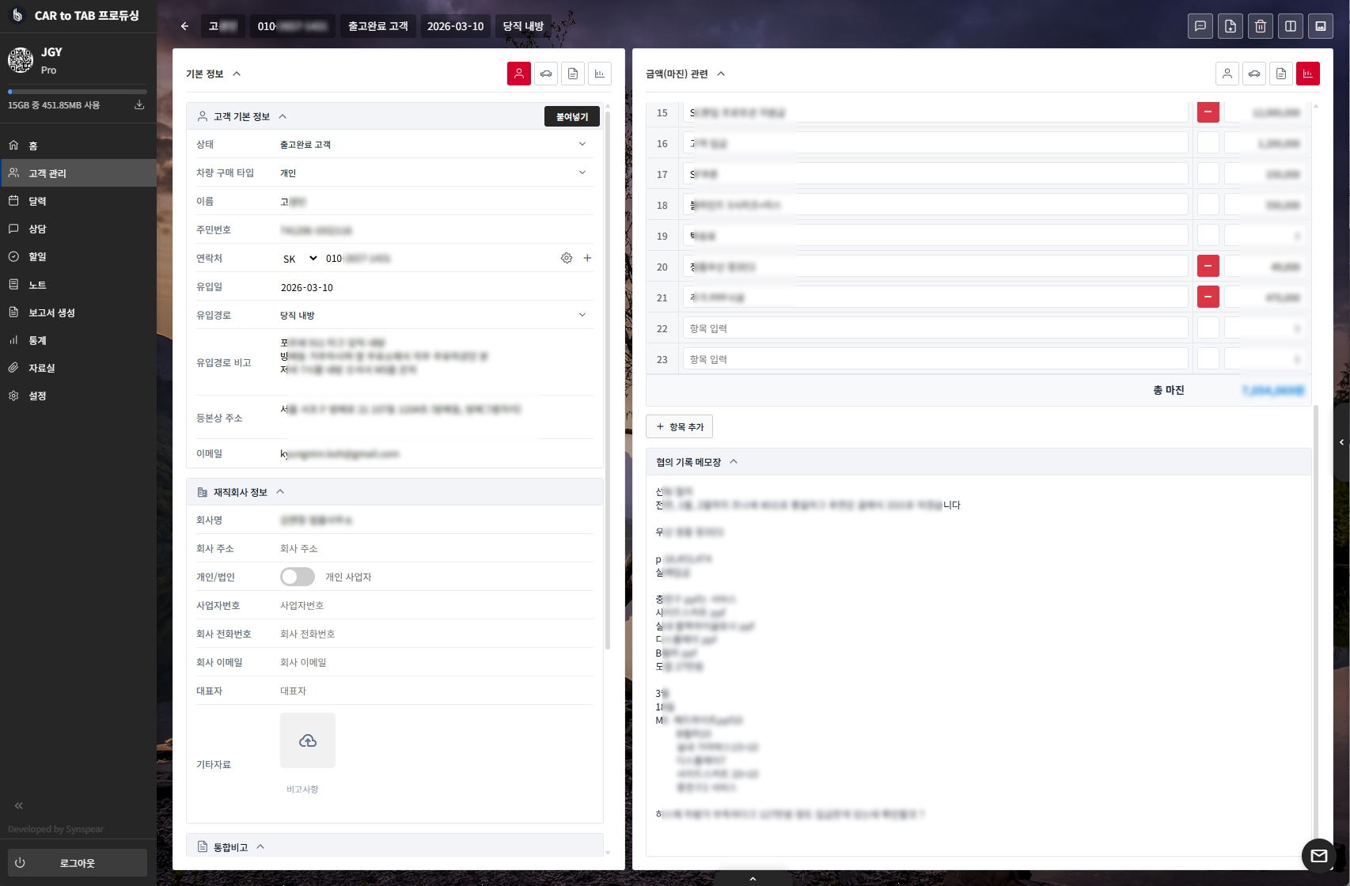
Task: Collapse the 협의 기록 메모장 section
Action: pyautogui.click(x=734, y=462)
